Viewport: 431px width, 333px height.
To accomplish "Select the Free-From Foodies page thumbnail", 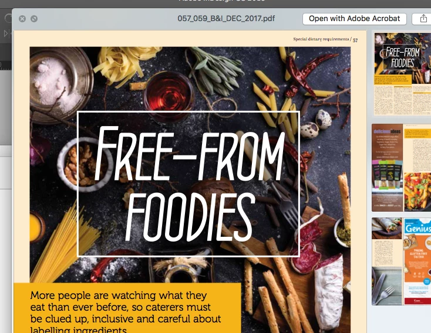I will 402,74.
